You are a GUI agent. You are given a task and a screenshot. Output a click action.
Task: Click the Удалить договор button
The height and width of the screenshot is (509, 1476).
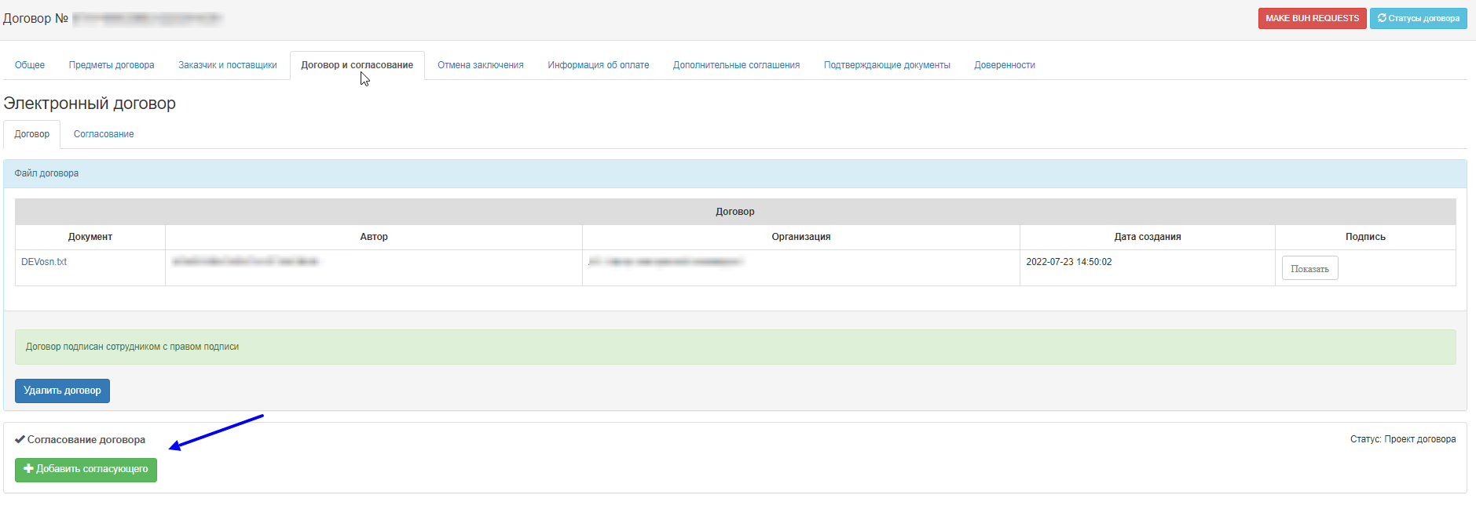coord(62,391)
